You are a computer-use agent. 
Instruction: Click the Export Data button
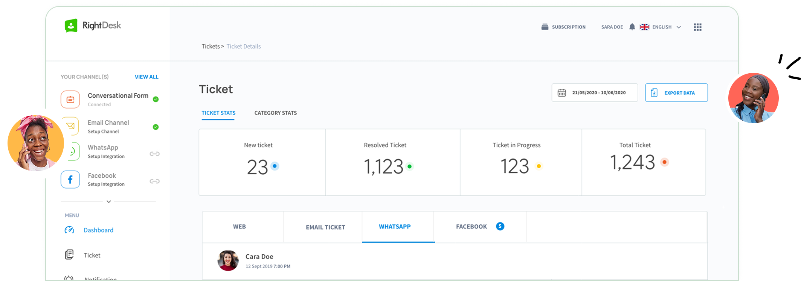(x=676, y=93)
